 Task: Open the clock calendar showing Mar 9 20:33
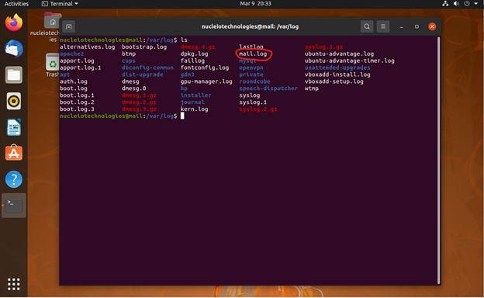coord(255,4)
